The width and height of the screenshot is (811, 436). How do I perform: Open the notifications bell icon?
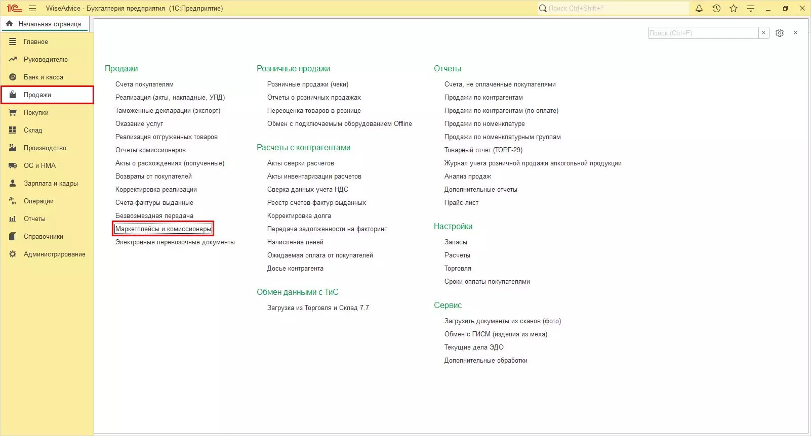tap(699, 8)
